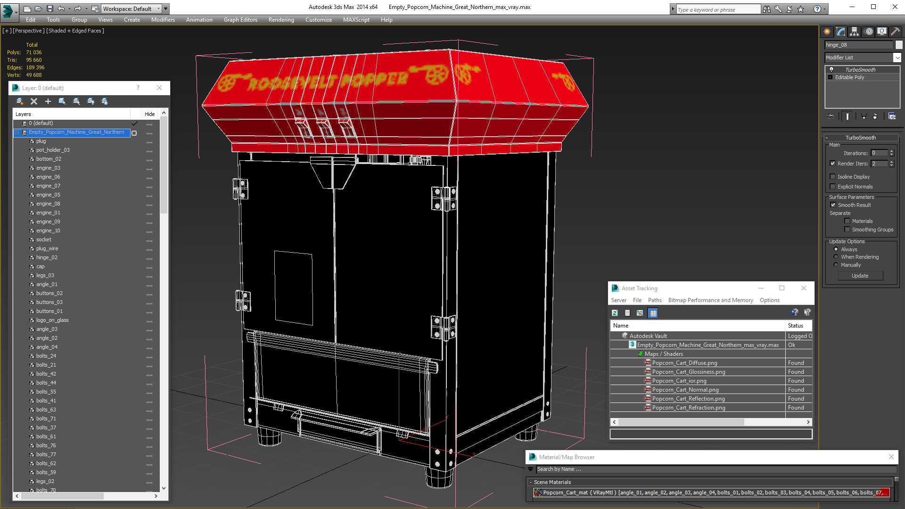Enable Isoline Display checkbox
The image size is (905, 509).
coord(832,177)
